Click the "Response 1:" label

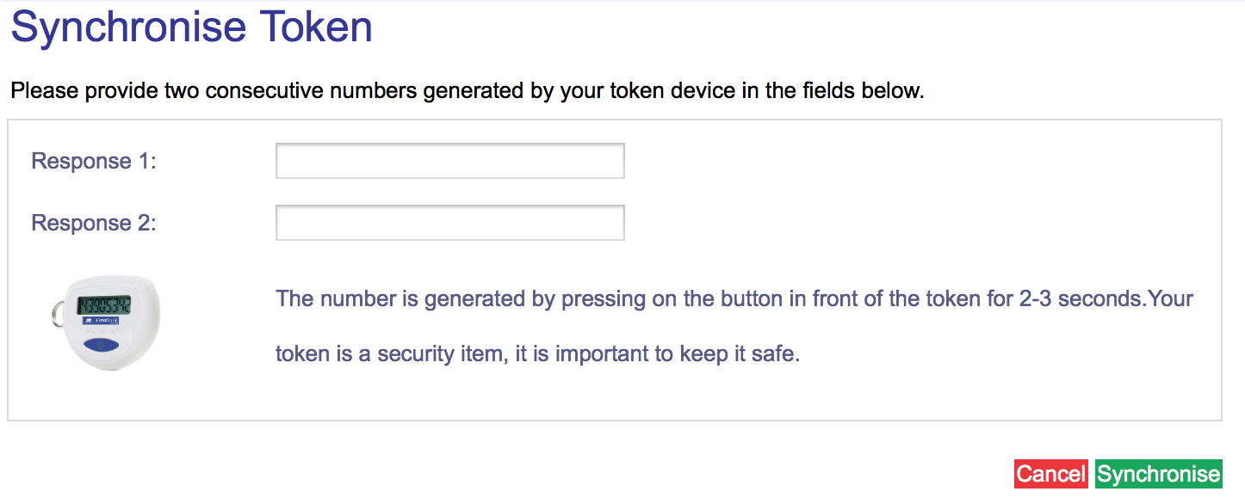94,161
